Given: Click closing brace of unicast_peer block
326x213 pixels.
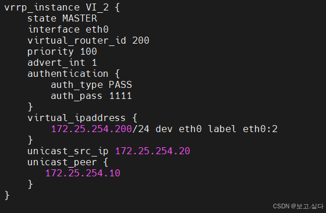Looking at the screenshot, I should 30,184.
